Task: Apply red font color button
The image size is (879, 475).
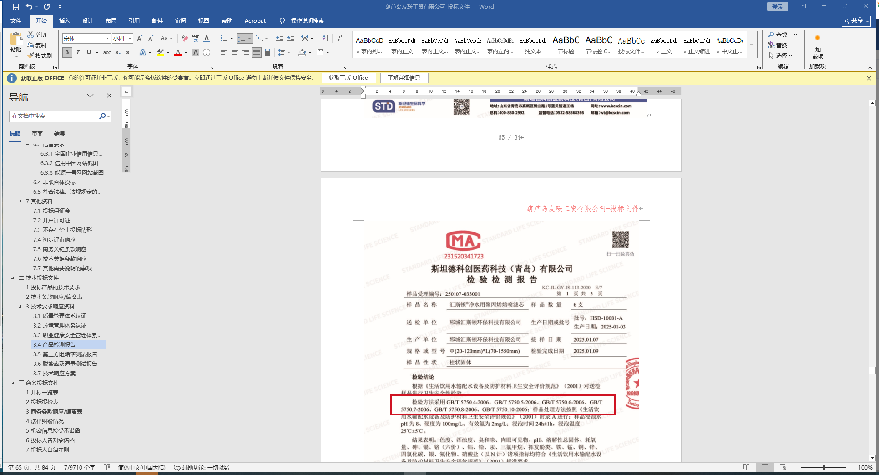Action: coord(178,52)
